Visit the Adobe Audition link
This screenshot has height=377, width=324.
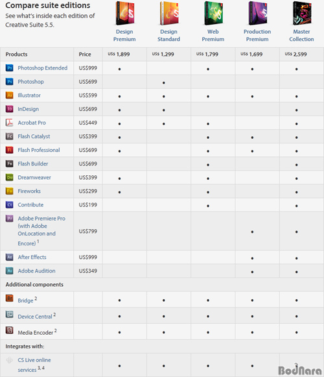coord(36,271)
